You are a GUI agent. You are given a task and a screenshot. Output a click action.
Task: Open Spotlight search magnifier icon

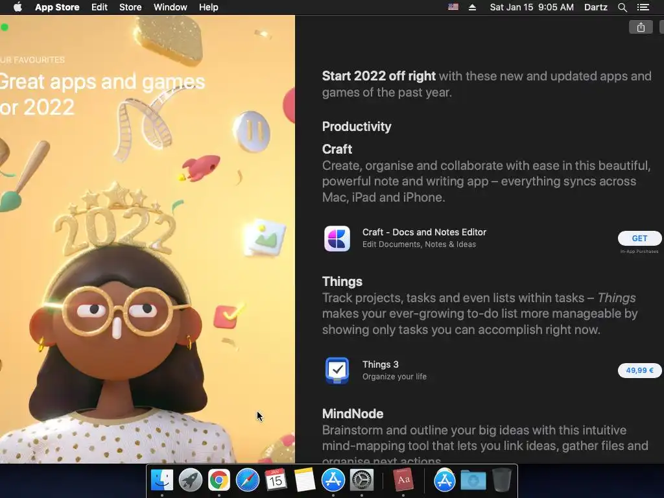(x=622, y=7)
